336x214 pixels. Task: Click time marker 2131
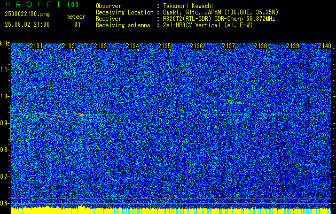[36, 46]
